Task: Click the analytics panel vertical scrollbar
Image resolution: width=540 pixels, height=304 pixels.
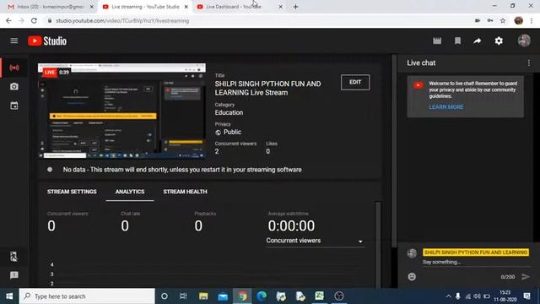Action: click(x=378, y=244)
